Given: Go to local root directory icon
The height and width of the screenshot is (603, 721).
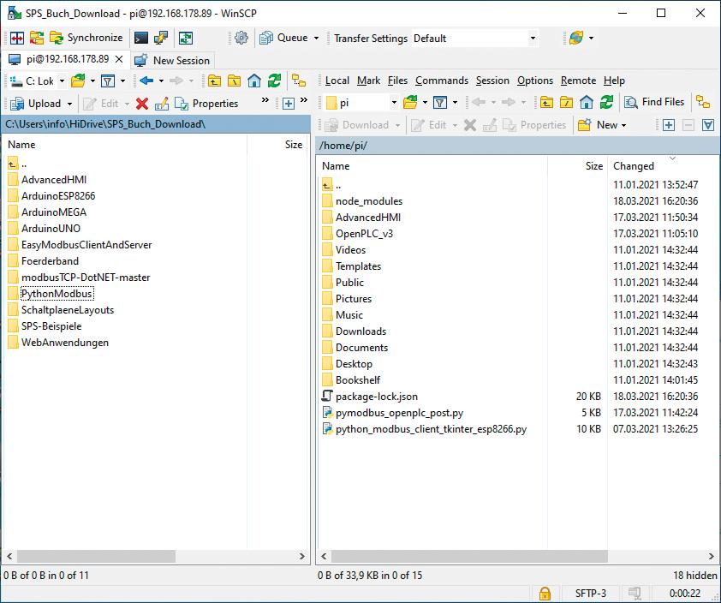Looking at the screenshot, I should point(234,81).
